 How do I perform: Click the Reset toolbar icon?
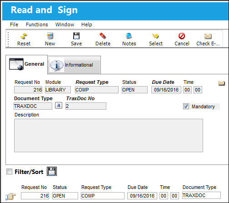(24, 36)
